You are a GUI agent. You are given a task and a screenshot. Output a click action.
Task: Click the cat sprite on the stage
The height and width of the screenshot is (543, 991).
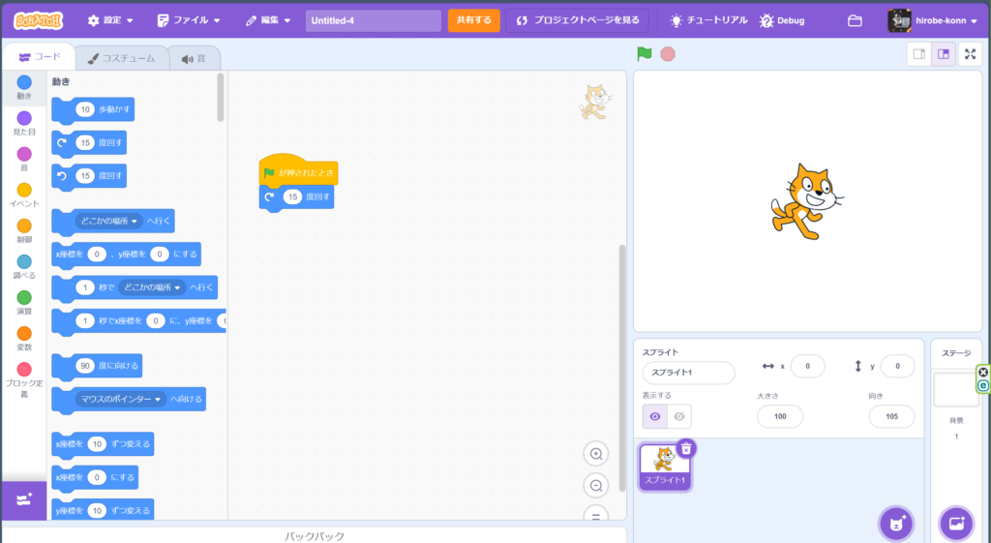click(806, 201)
